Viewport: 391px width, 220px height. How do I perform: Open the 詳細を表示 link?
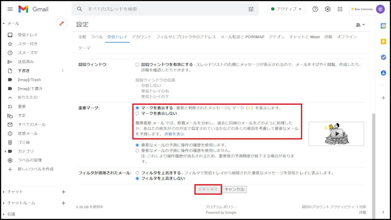click(x=174, y=134)
